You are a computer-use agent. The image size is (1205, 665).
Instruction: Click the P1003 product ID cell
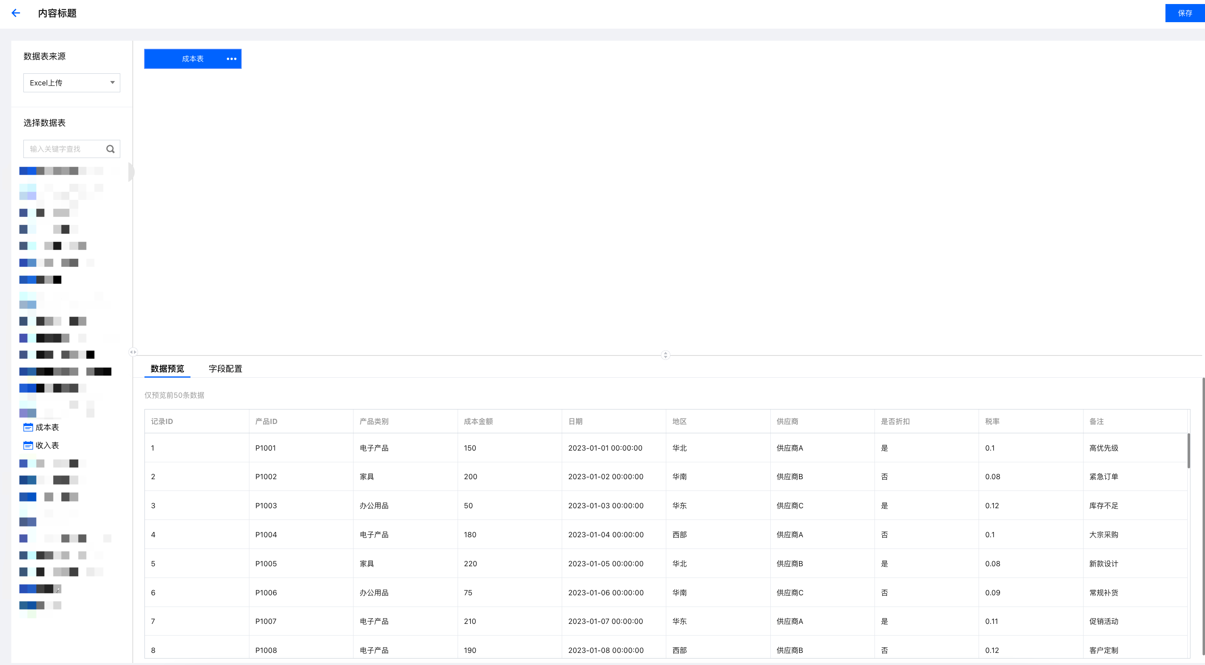tap(266, 506)
